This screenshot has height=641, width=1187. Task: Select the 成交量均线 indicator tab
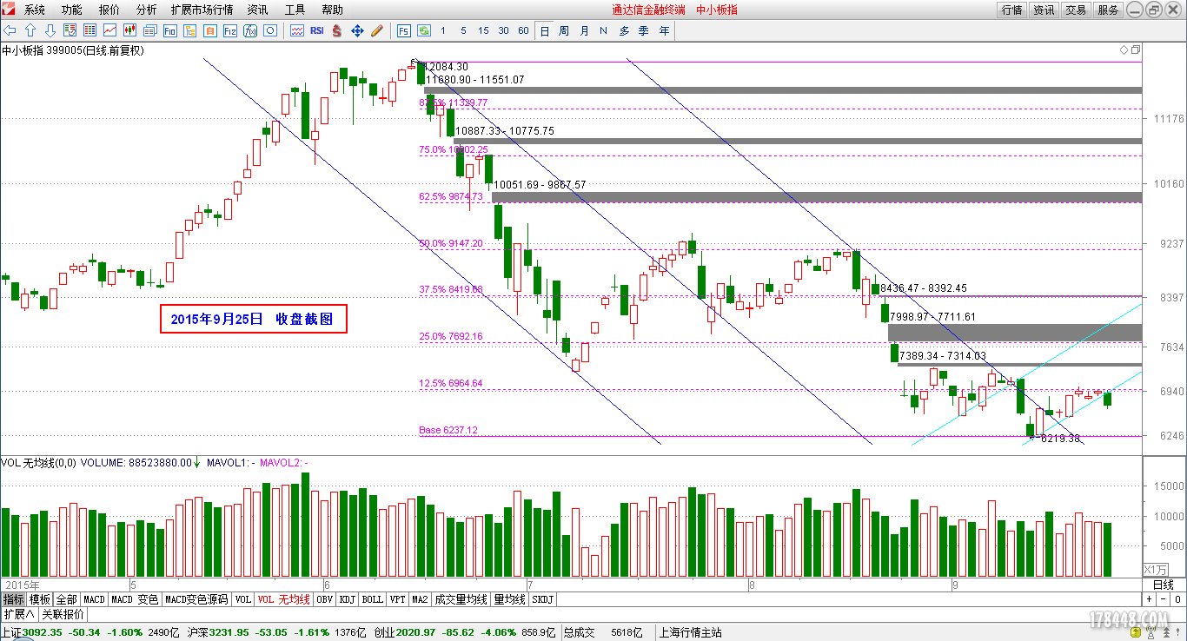click(x=461, y=599)
